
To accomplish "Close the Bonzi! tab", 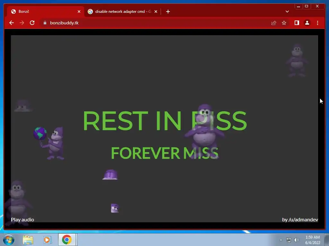I will coord(79,12).
